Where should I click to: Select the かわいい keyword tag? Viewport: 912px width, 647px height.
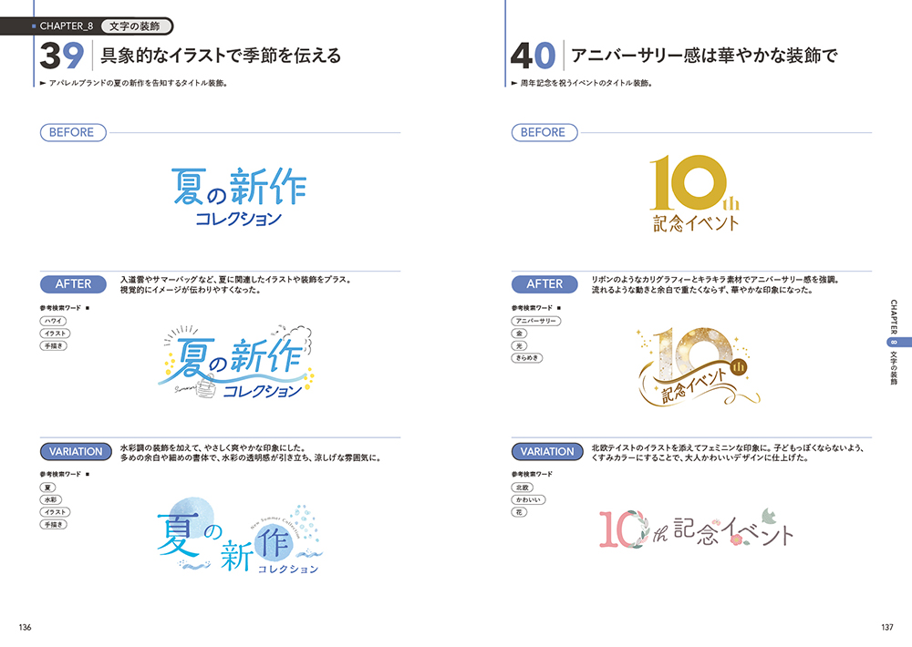coord(528,500)
